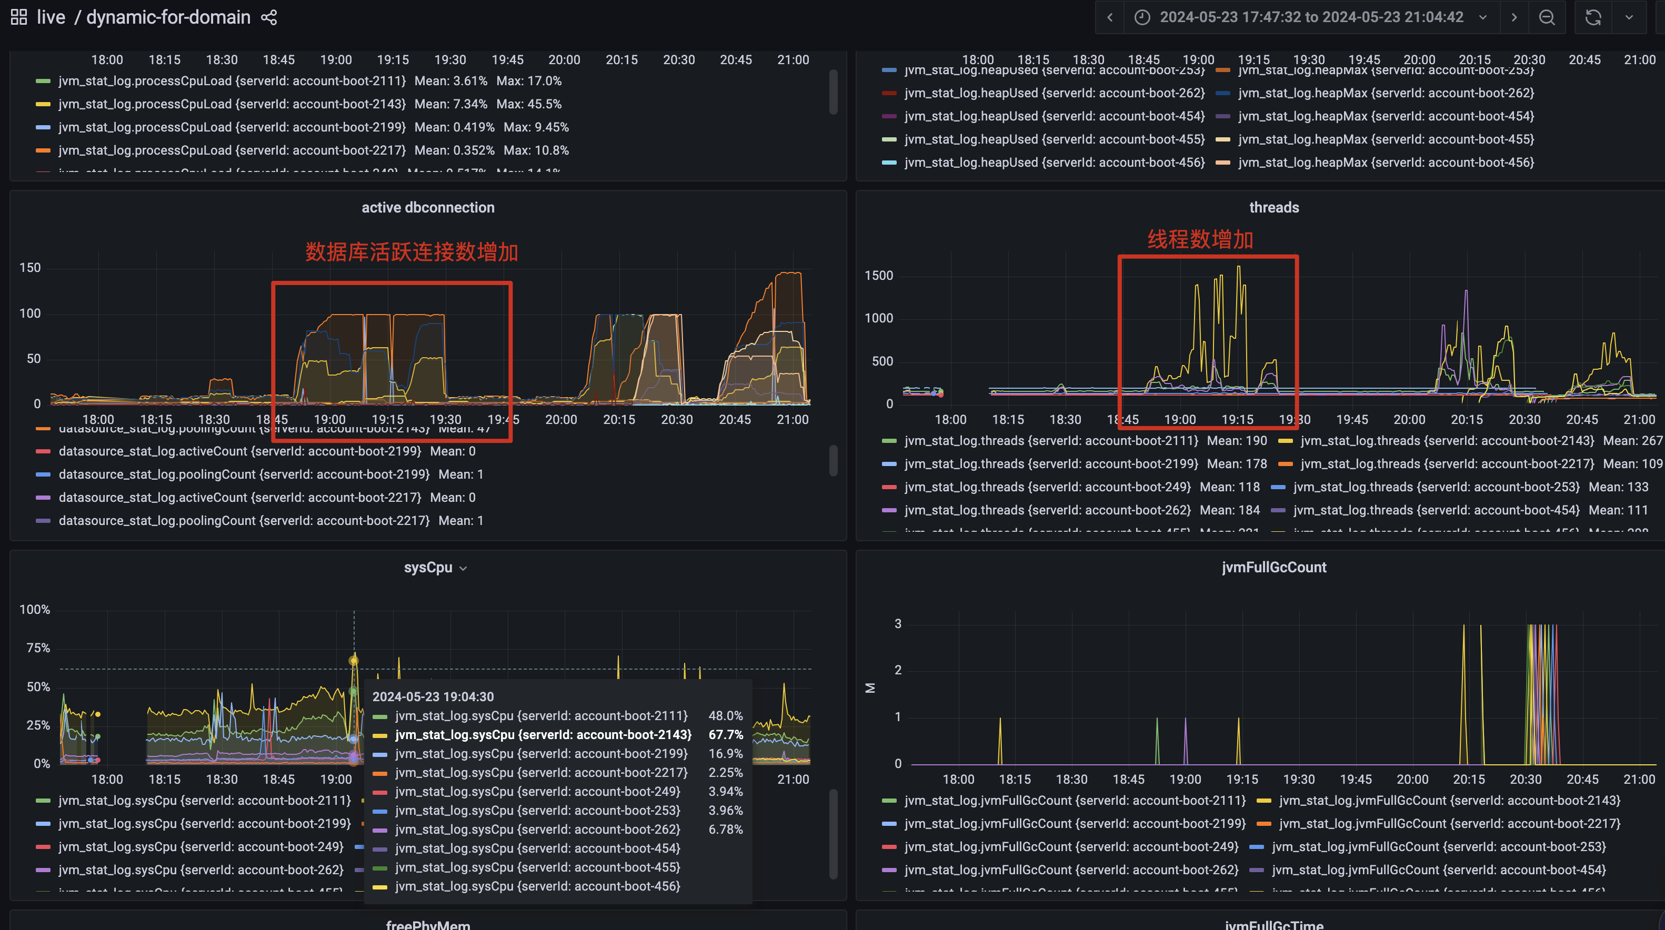The height and width of the screenshot is (930, 1665).
Task: Open the time range picker
Action: click(x=1311, y=17)
